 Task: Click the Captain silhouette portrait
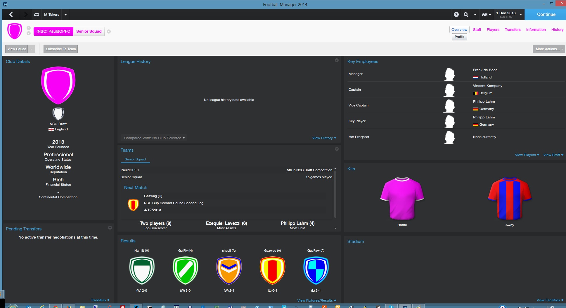449,90
